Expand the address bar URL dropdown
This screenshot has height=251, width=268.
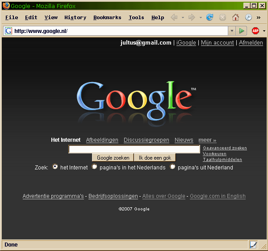[232, 31]
